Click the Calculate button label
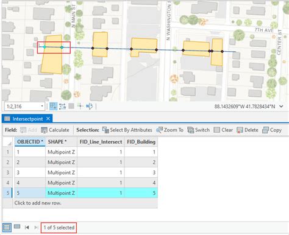 tap(59, 130)
